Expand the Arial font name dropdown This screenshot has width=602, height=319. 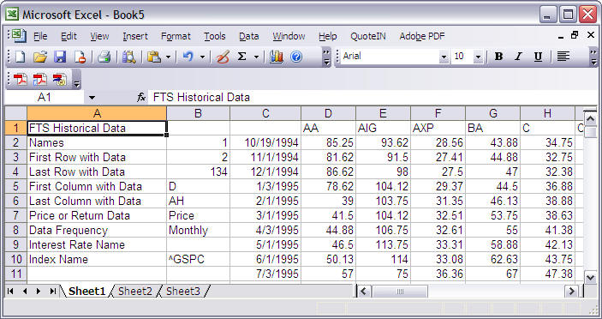[444, 57]
